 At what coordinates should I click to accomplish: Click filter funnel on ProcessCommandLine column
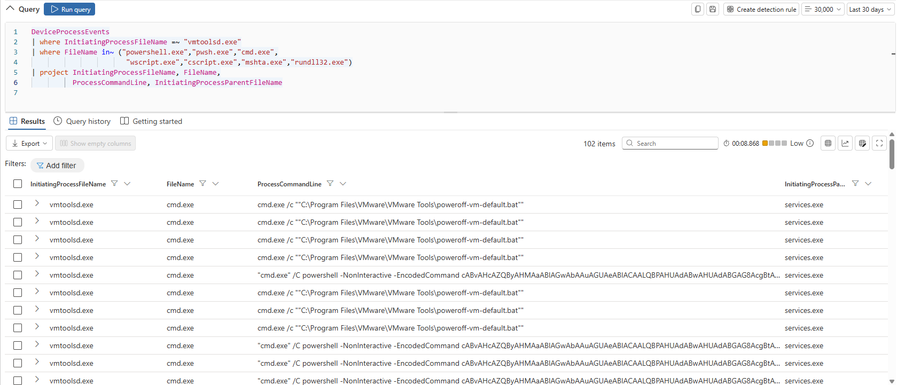point(330,184)
